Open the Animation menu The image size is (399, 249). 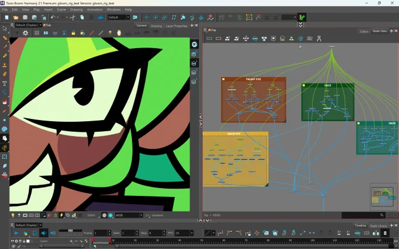pos(94,9)
